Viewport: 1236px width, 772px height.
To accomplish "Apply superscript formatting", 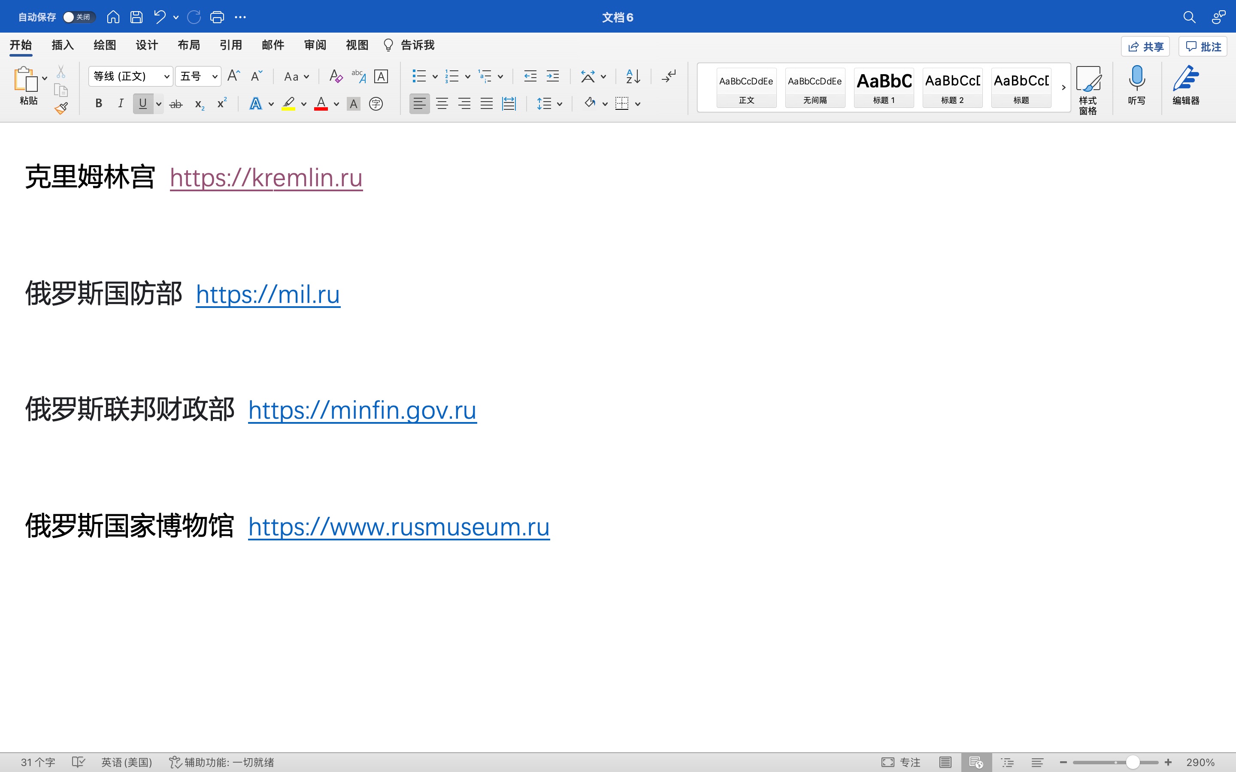I will tap(221, 103).
